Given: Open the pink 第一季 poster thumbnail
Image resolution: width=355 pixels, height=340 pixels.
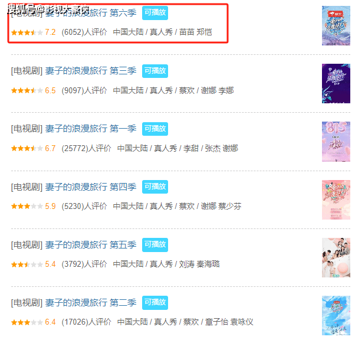Looking at the screenshot, I should pos(336,142).
